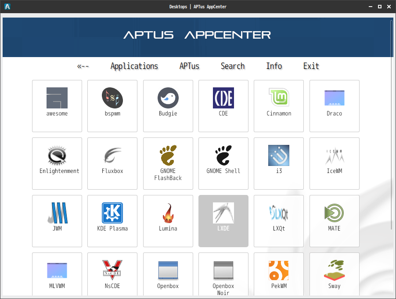Open the Applications menu item
The width and height of the screenshot is (396, 299).
click(x=134, y=66)
